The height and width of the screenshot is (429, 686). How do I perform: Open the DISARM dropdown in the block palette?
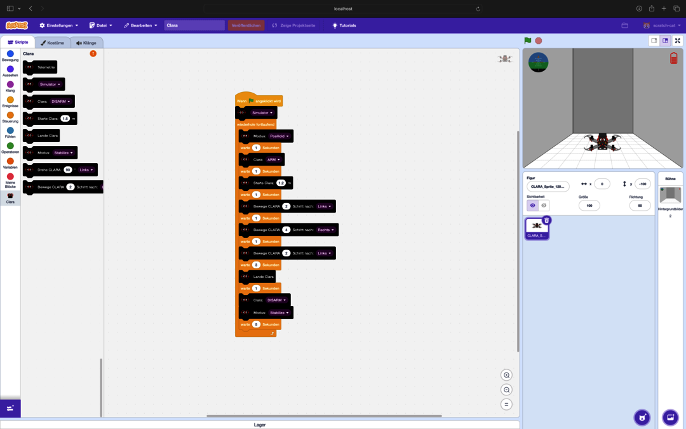point(62,102)
